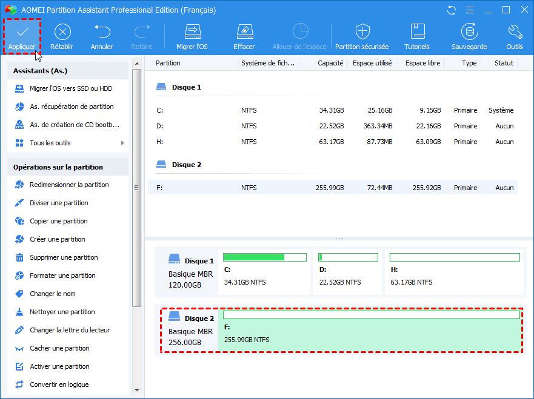The height and width of the screenshot is (399, 534).
Task: Click Migrer l'OS vers SSD ou HDD
Action: tap(71, 88)
